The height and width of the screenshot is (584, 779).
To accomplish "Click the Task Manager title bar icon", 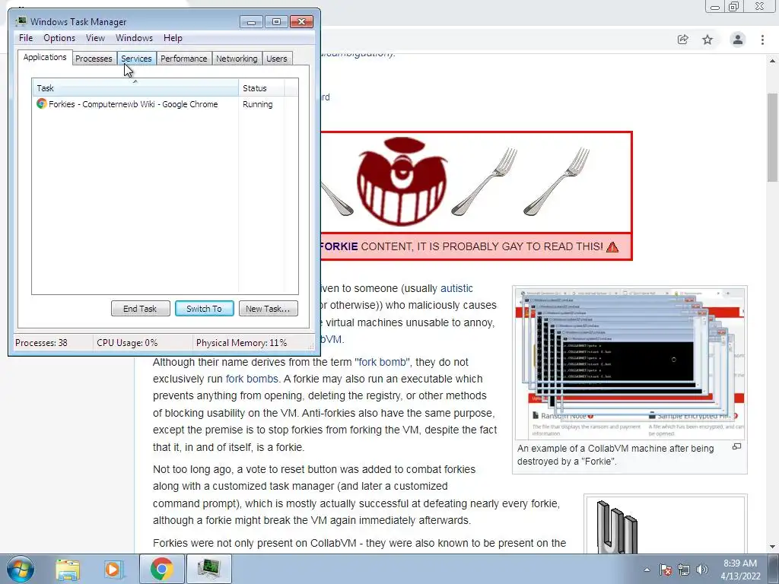I will [x=21, y=21].
